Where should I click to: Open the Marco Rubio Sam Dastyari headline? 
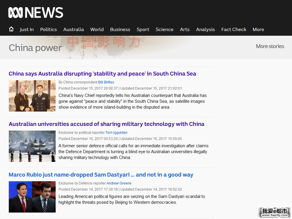[101, 175]
